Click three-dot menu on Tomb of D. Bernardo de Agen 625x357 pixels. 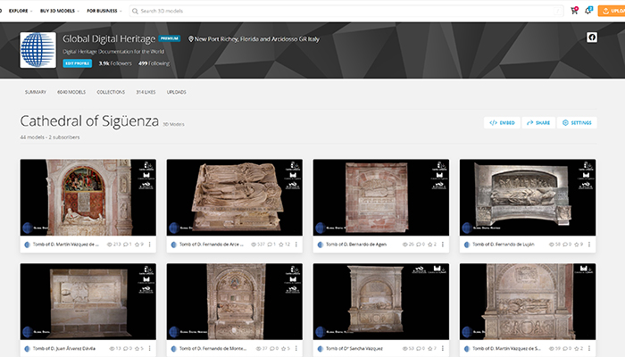coord(442,244)
